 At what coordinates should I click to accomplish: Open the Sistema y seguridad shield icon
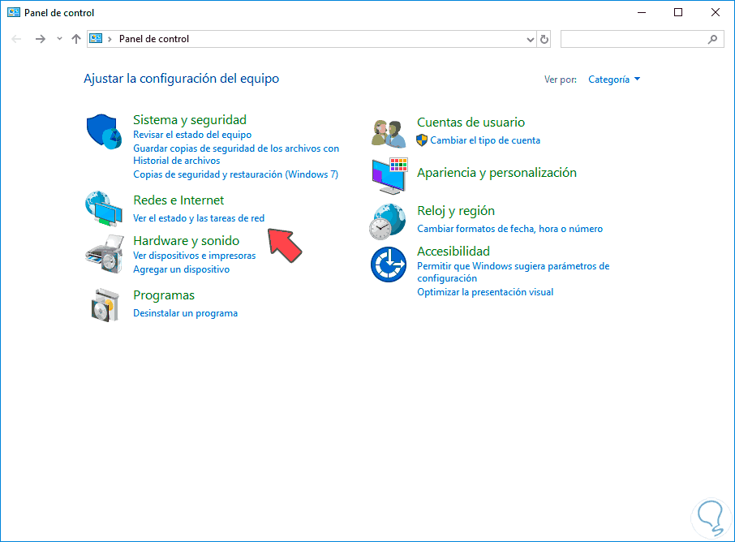point(104,131)
